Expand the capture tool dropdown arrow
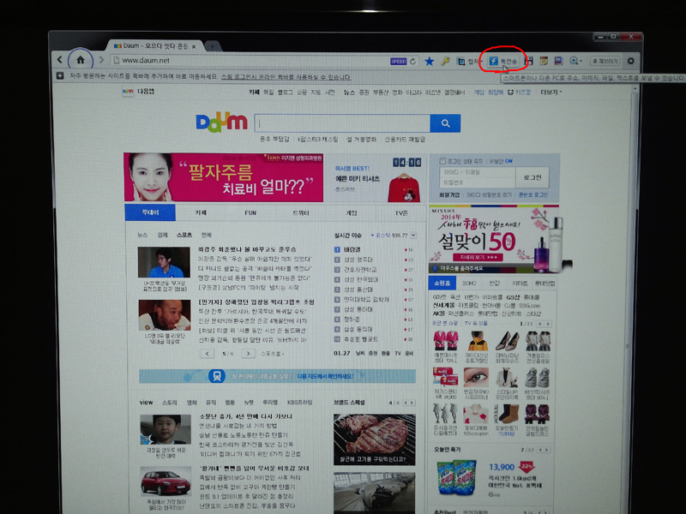The width and height of the screenshot is (686, 514). point(481,62)
